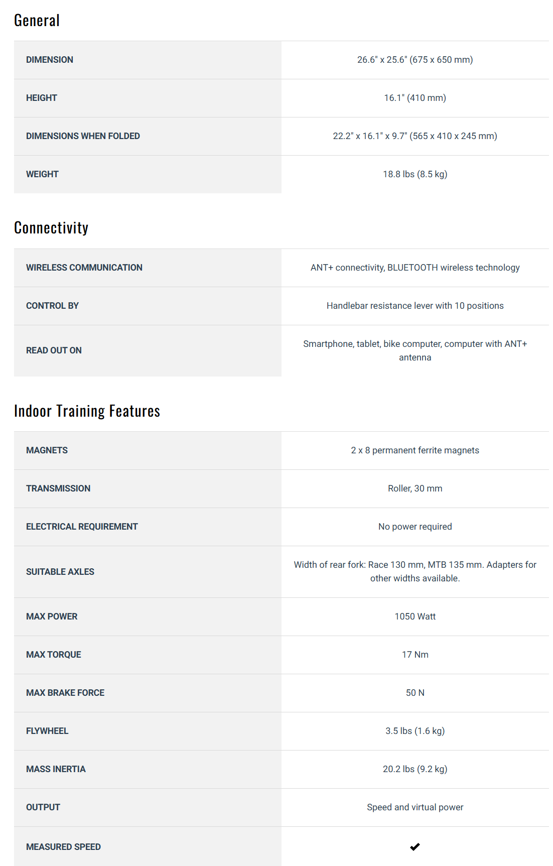Click the Connectivity section heading
Viewport: 553px width, 866px height.
[x=51, y=228]
